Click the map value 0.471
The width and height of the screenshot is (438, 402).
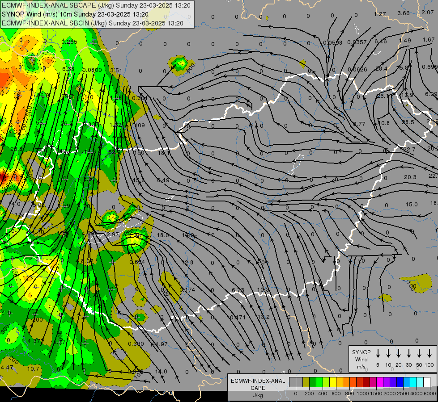(238, 317)
